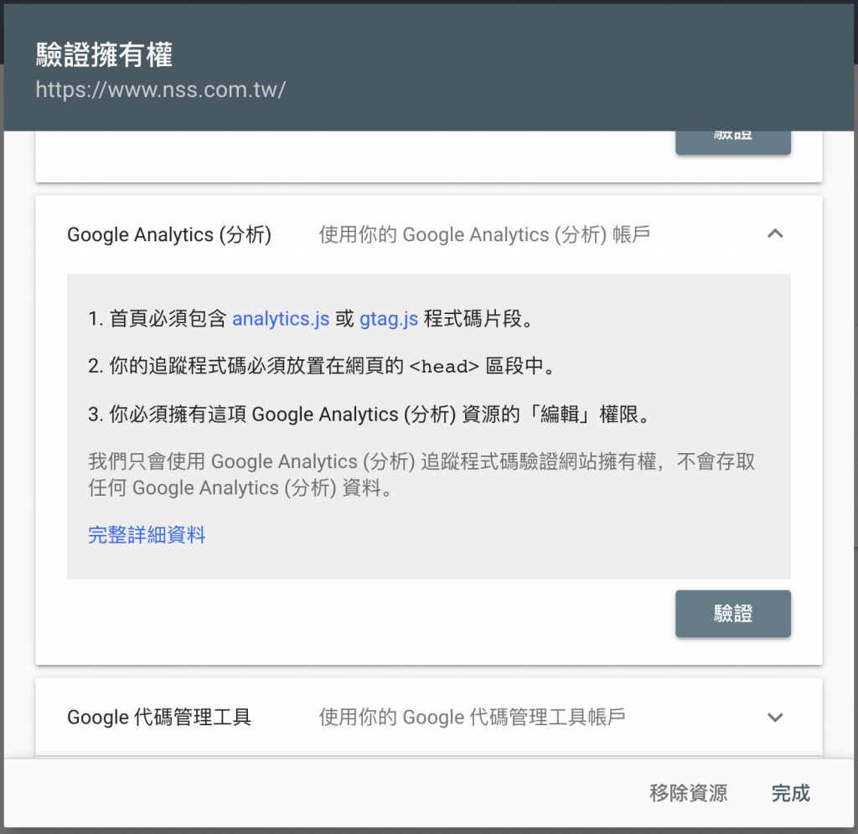
Task: Click the note starting 我們只會使用 Google Analytics
Action: click(x=421, y=474)
